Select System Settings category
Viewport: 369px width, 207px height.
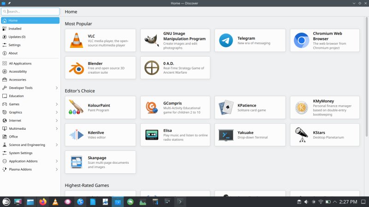(30, 153)
